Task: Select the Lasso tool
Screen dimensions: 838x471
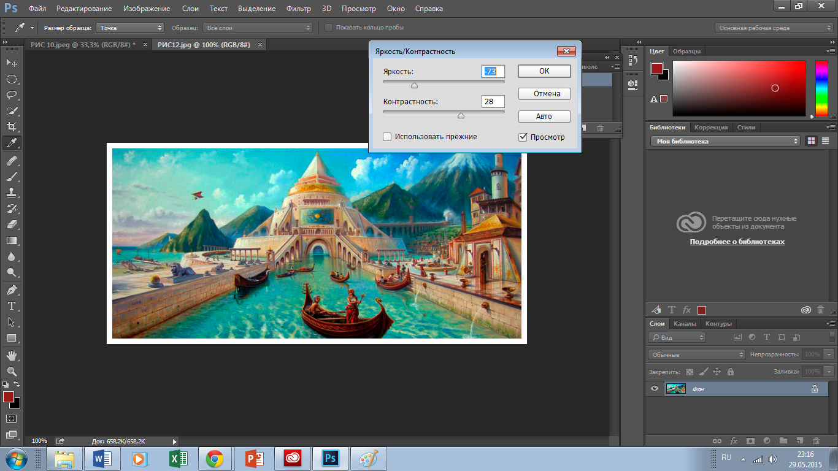Action: point(11,95)
